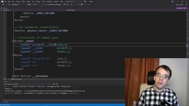Open the View menu
This screenshot has height=106, width=189.
point(13,1)
